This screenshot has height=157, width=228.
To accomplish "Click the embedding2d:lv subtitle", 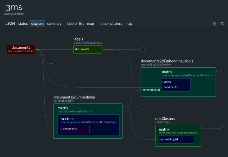I will 64,101.
